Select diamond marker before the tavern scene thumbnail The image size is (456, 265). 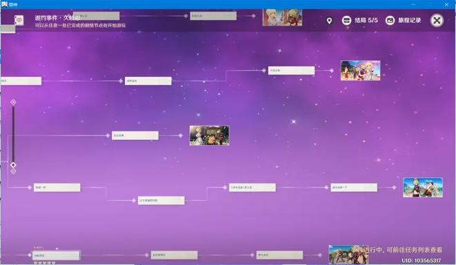pyautogui.click(x=180, y=136)
